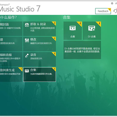Open the DJ 合集 card
This screenshot has height=117, width=117.
tap(92, 31)
